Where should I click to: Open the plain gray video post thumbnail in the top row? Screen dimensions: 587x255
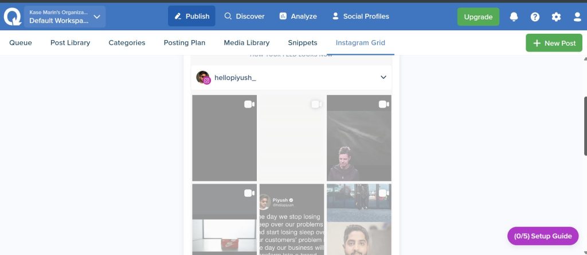point(225,138)
